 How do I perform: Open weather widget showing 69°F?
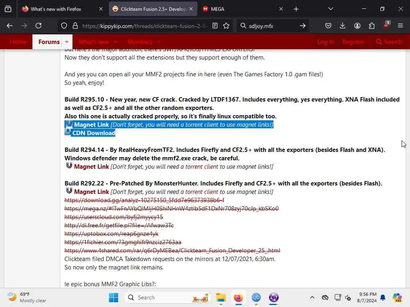[27, 297]
